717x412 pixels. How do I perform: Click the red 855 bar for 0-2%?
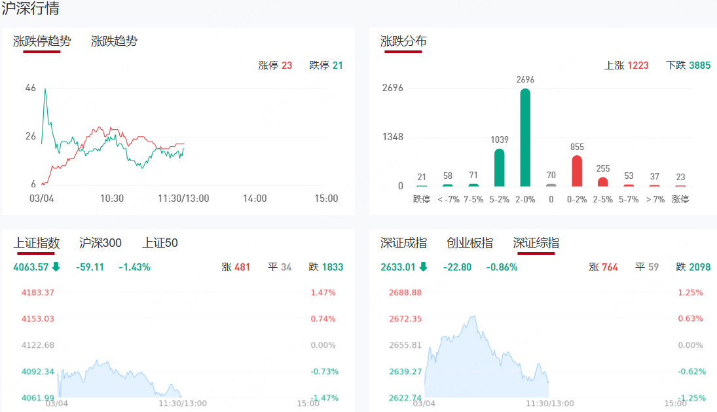click(577, 171)
